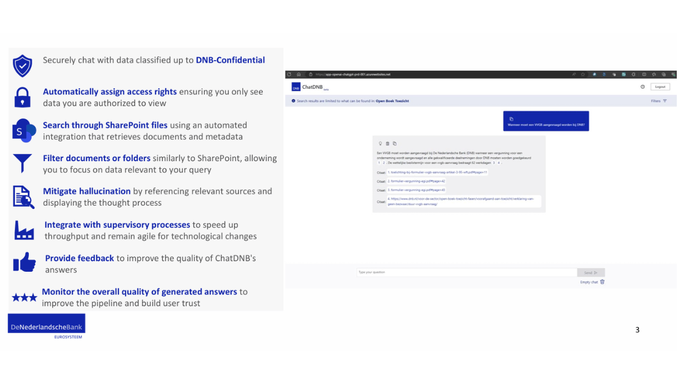The image size is (684, 384).
Task: Click the thumbs up feedback icon
Action: 24,262
